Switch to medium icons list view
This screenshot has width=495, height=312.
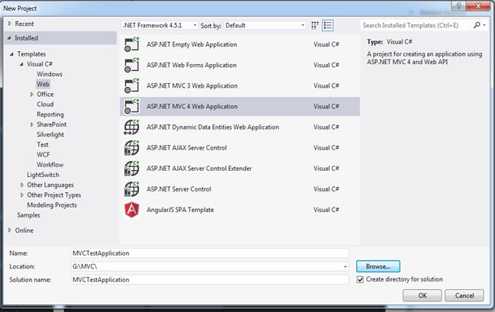(x=328, y=25)
